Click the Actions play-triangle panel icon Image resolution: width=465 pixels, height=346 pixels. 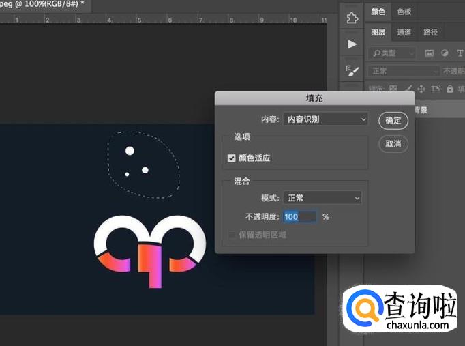point(352,44)
